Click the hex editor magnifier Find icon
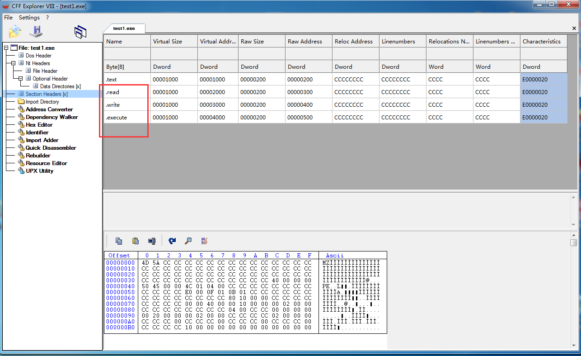The image size is (581, 356). (x=188, y=241)
